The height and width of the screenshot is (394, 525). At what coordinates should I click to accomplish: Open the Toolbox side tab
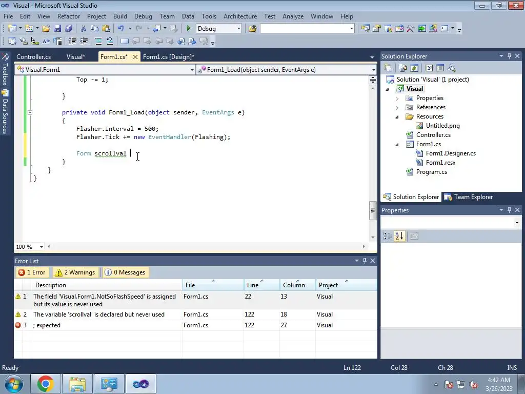click(5, 70)
